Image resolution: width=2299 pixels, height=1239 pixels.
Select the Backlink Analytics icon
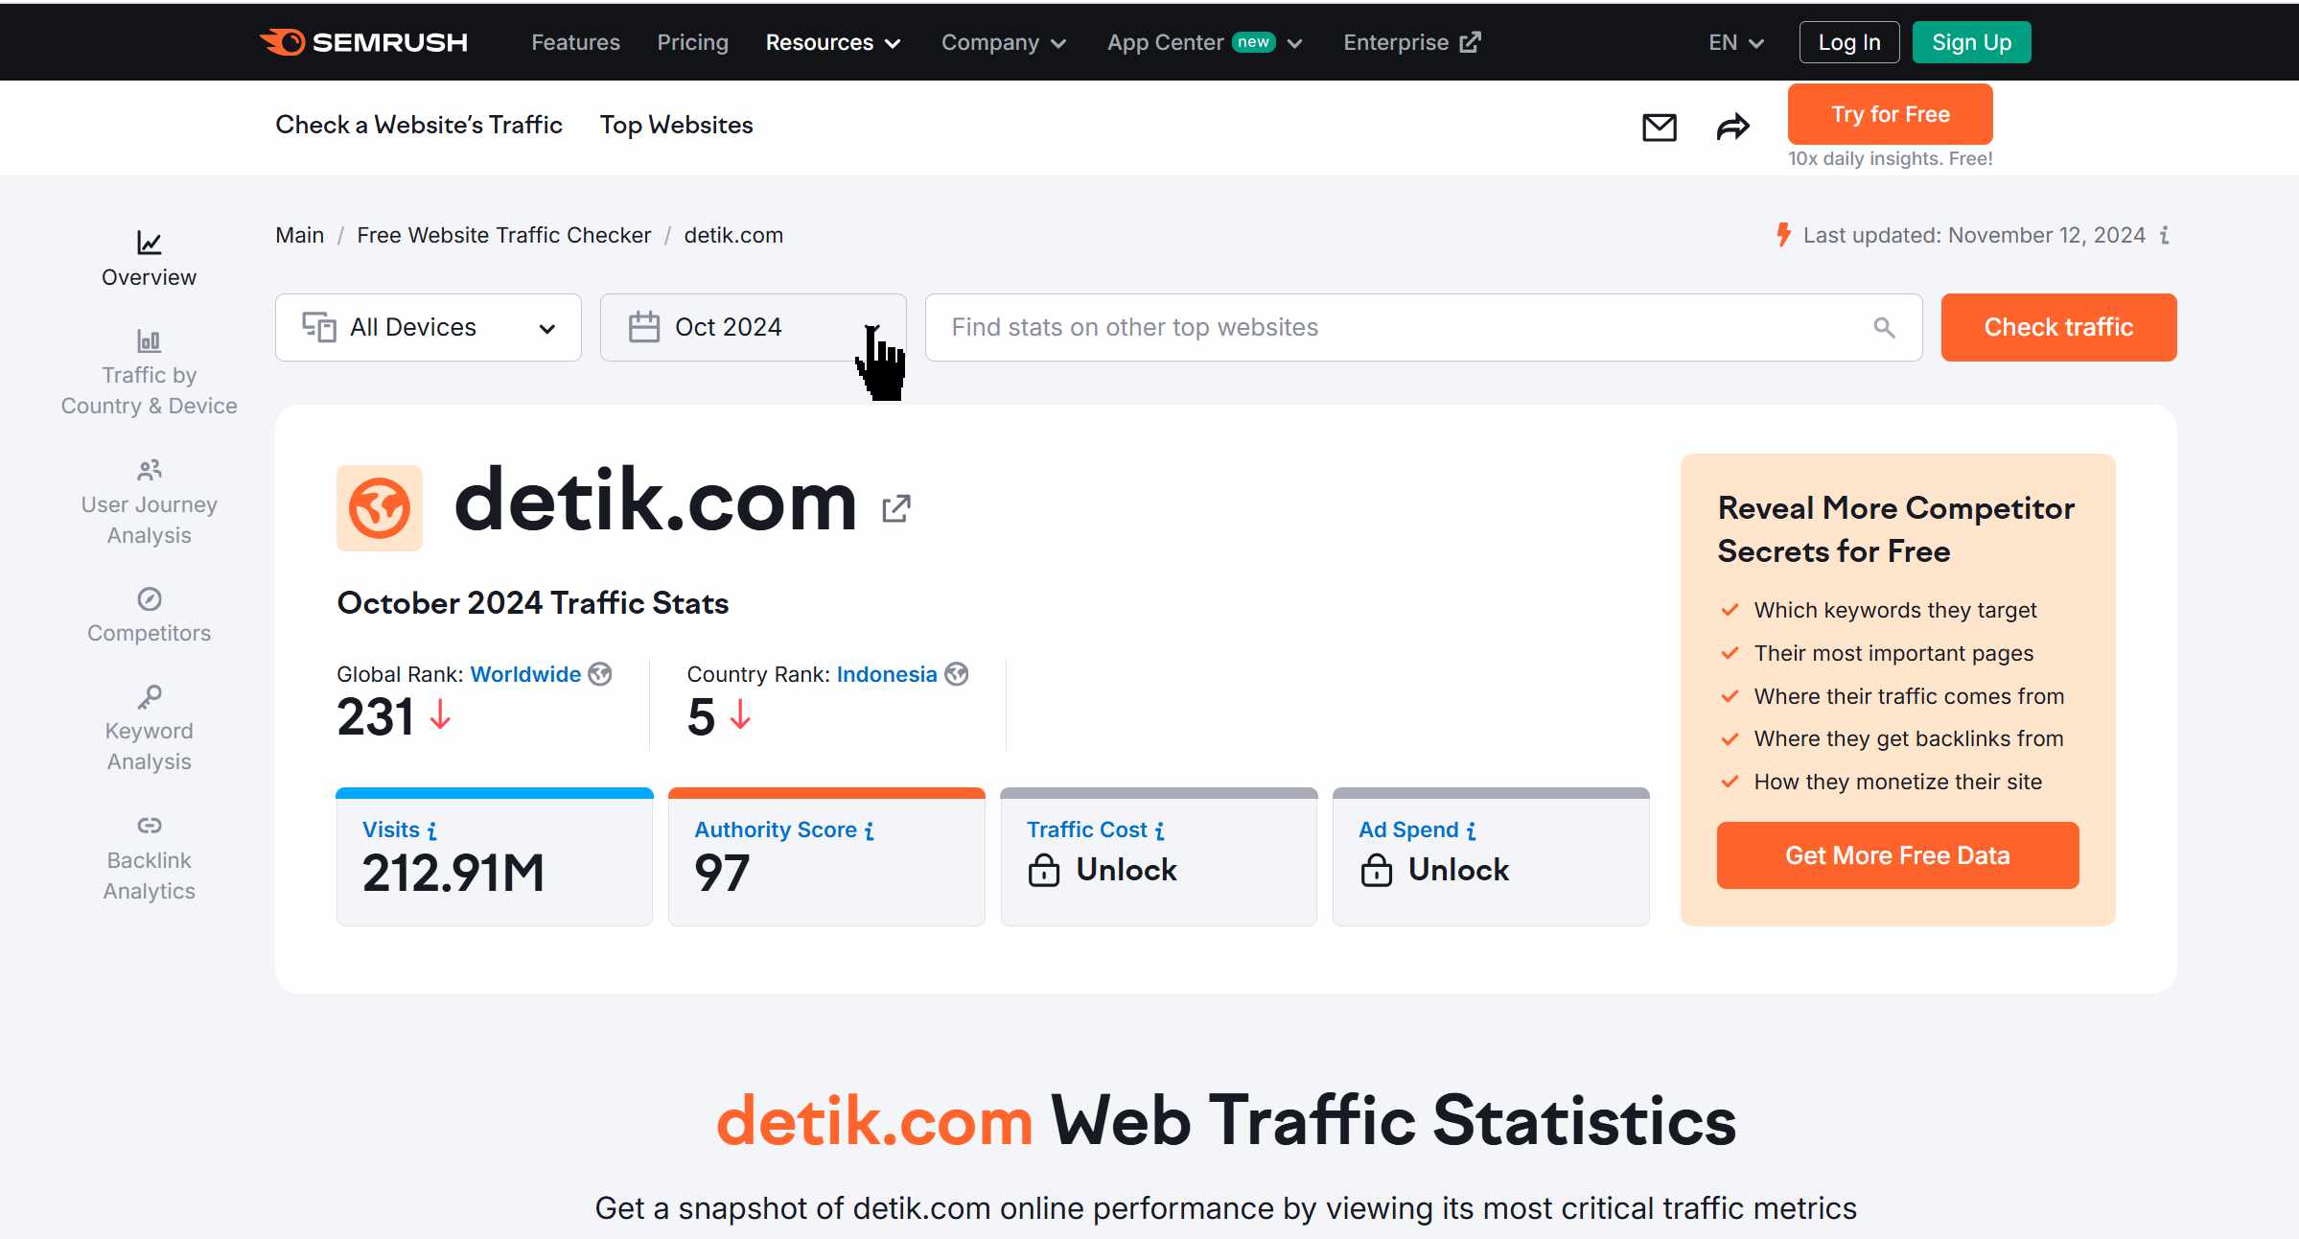click(x=148, y=827)
